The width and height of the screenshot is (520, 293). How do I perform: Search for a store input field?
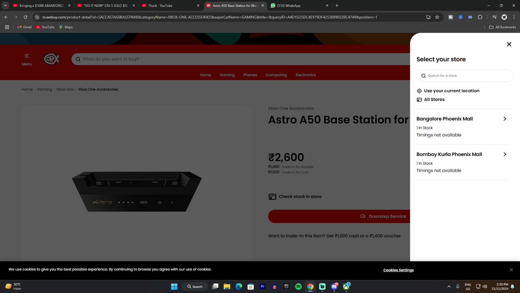465,76
